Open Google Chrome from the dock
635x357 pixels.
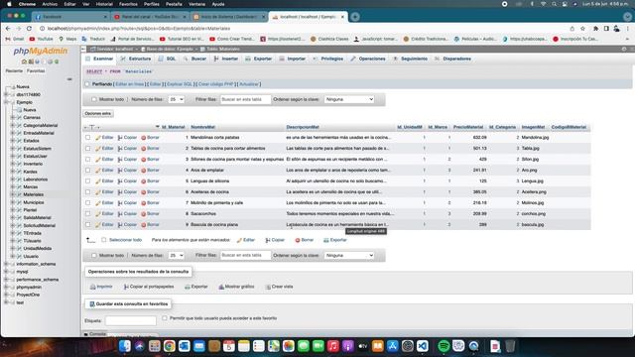170,346
